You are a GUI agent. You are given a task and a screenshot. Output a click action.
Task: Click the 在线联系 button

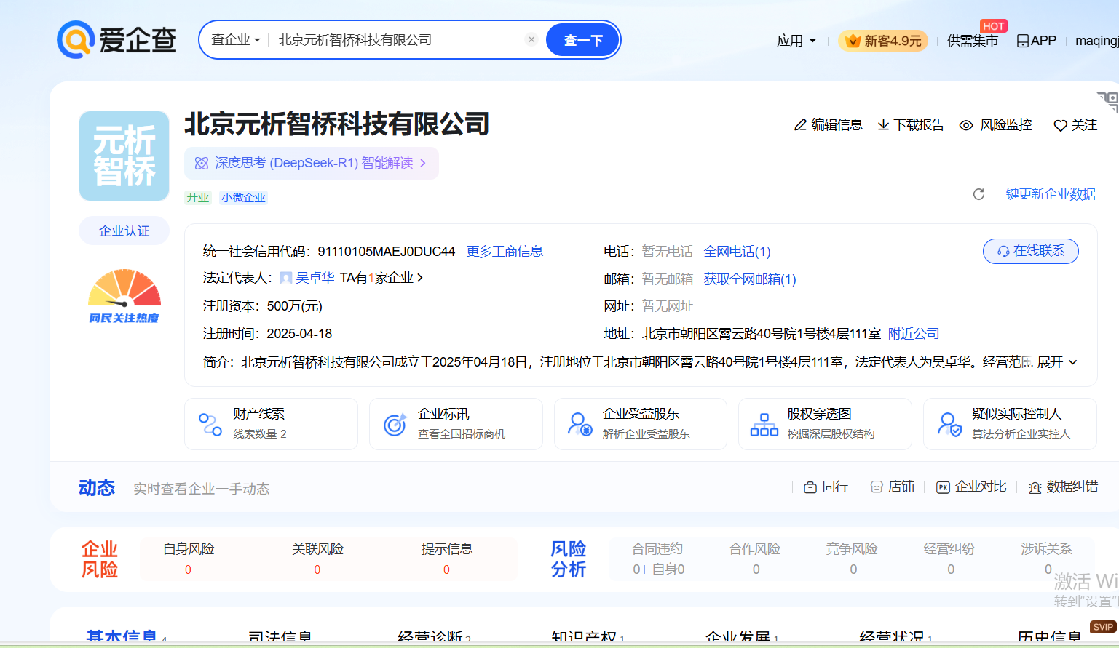(1030, 251)
